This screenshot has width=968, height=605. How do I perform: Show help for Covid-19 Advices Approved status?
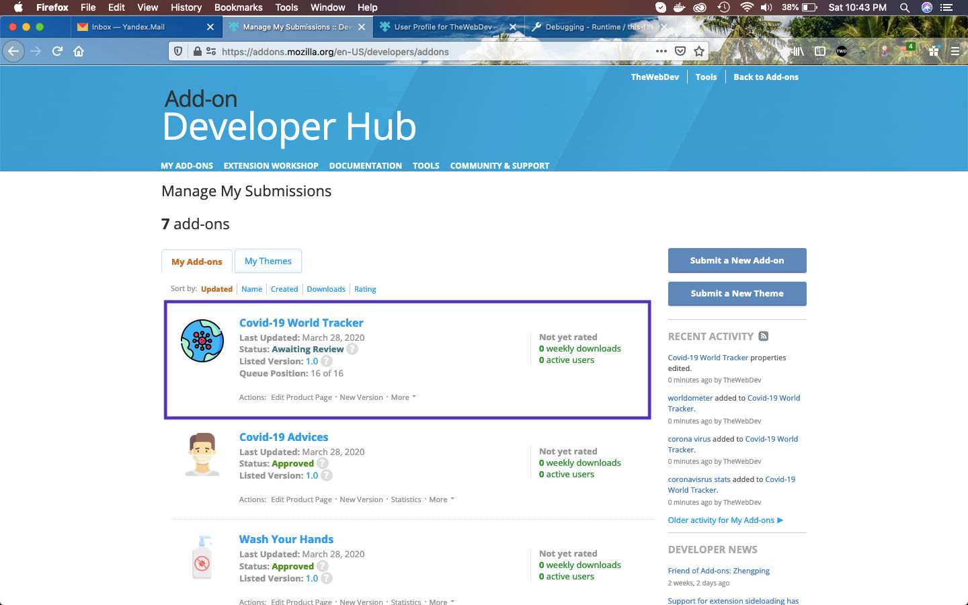pos(323,463)
